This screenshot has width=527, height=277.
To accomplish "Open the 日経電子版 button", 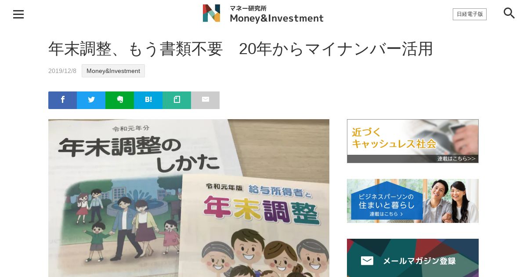I will tap(469, 14).
